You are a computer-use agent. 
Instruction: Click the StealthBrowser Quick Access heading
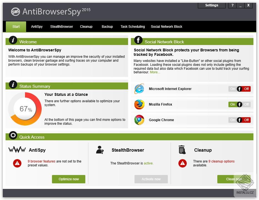point(128,150)
